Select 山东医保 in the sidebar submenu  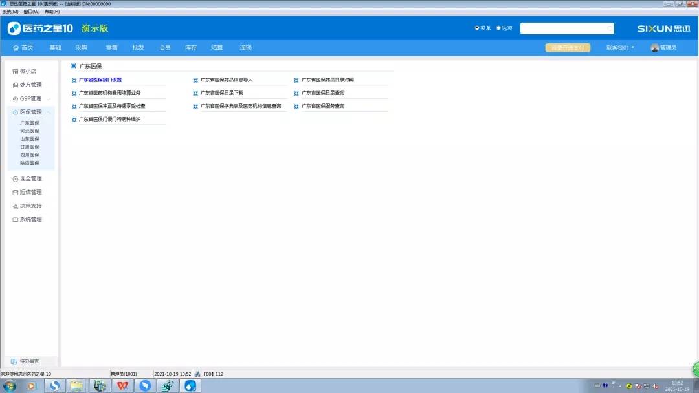tap(29, 139)
